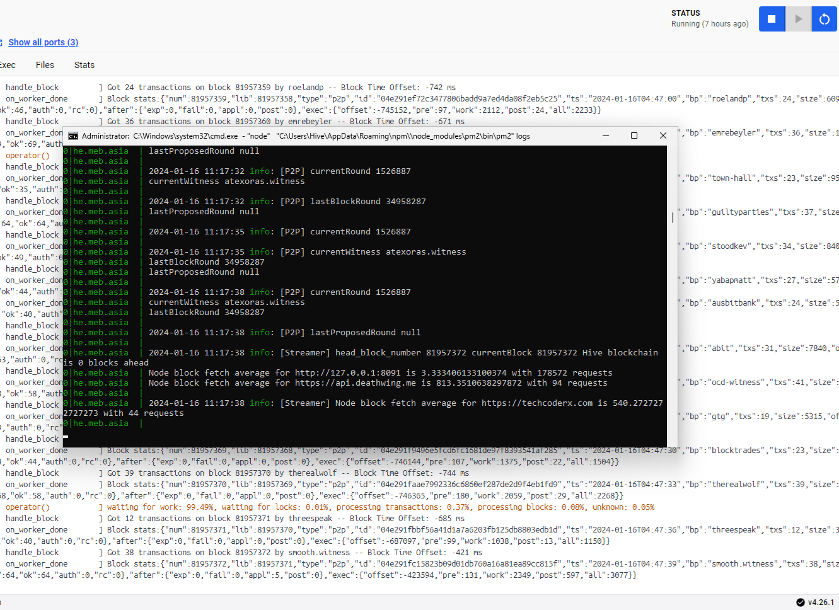Open the external link icon beside ports
This screenshot has height=610, width=839.
(1, 43)
